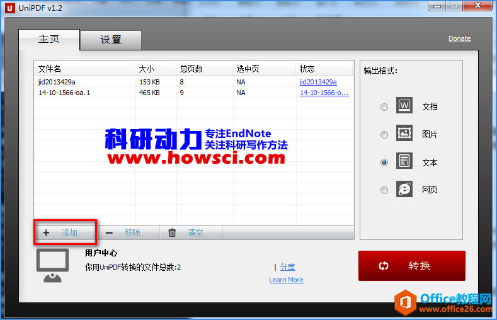
Task: Click the 网页 format label
Action: tap(430, 190)
